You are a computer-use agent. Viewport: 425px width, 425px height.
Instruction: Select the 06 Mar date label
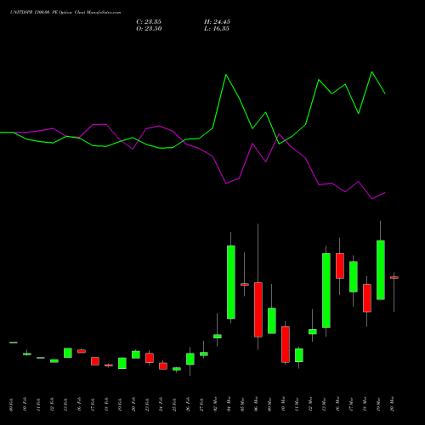tap(256, 405)
